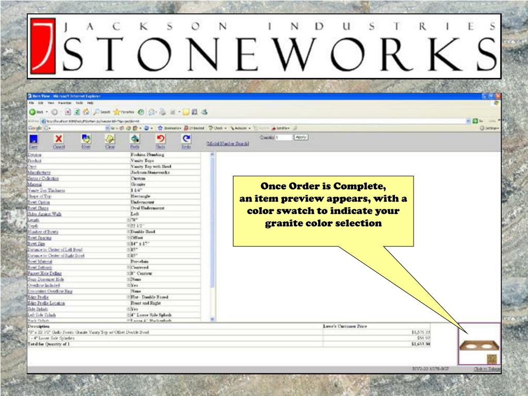Viewport: 528px width, 396px height.
Task: Open the browser Search magnifier
Action: (102, 112)
